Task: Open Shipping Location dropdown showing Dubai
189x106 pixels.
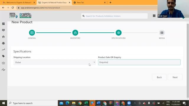Action: tap(55, 62)
